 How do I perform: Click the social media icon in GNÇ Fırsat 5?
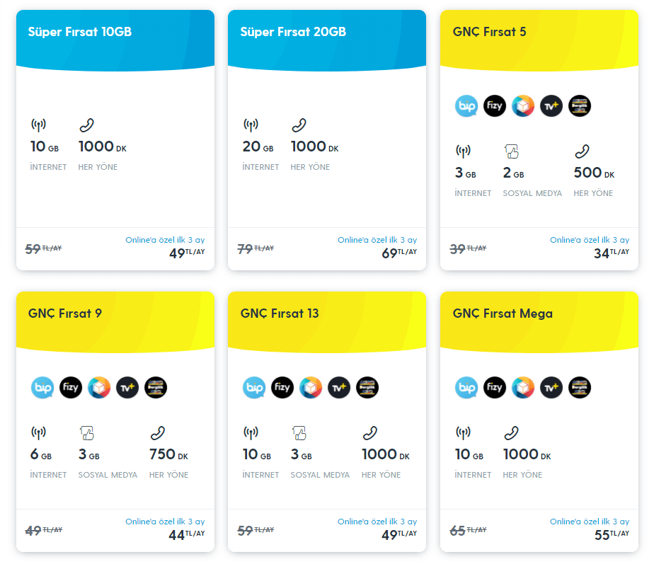point(511,151)
